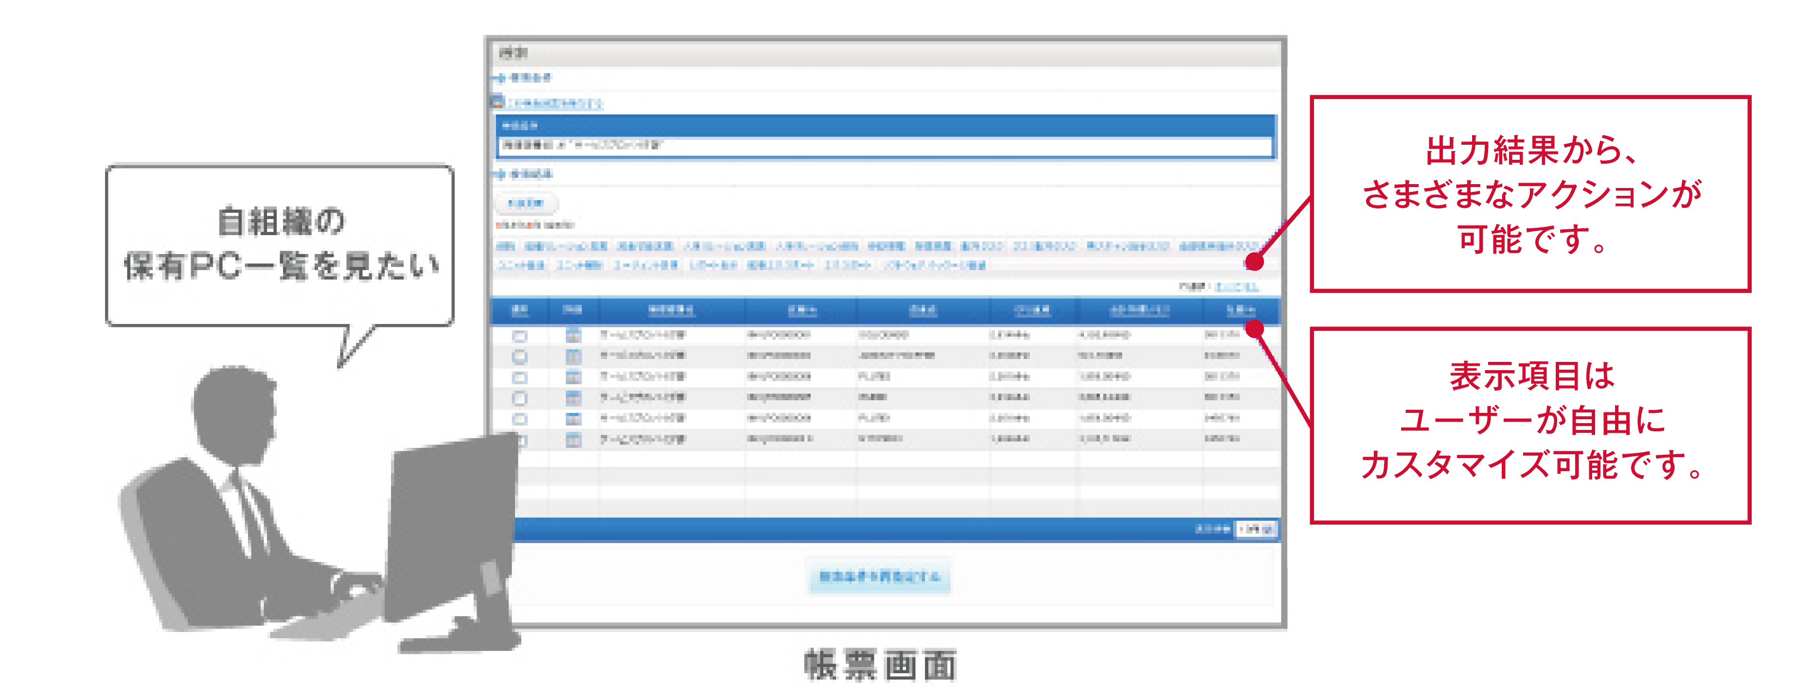Viewport: 1812px width, 699px height.
Task: Open detail icon in sixth table row
Action: point(573,440)
